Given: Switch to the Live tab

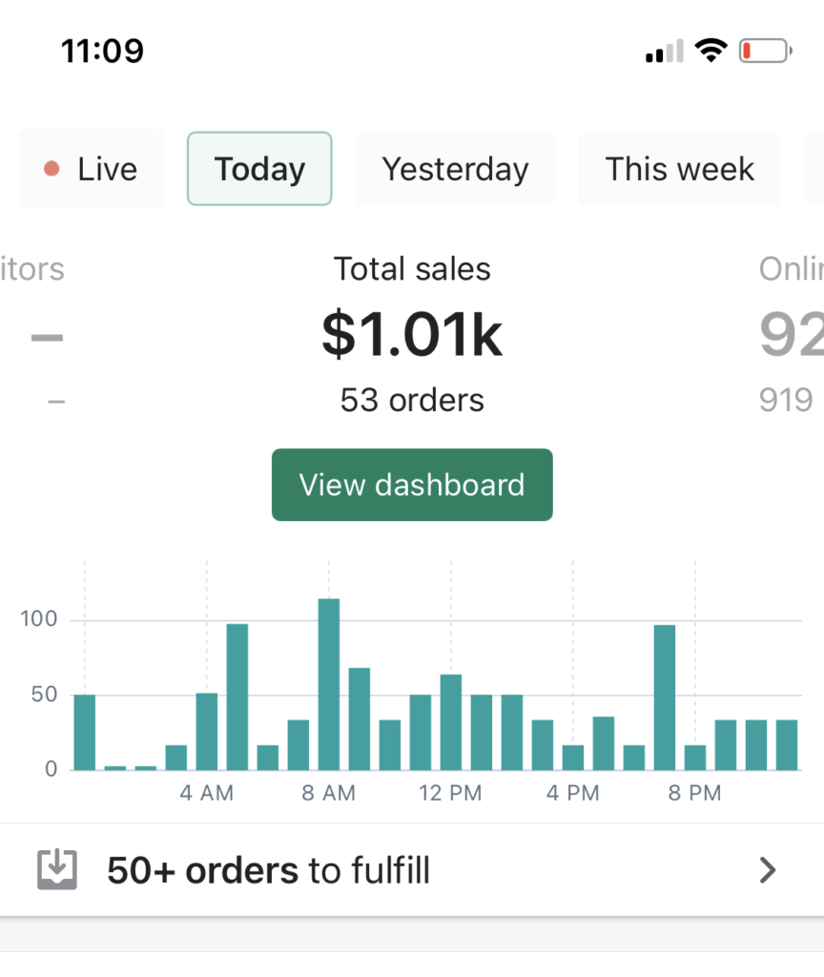Looking at the screenshot, I should pyautogui.click(x=92, y=169).
